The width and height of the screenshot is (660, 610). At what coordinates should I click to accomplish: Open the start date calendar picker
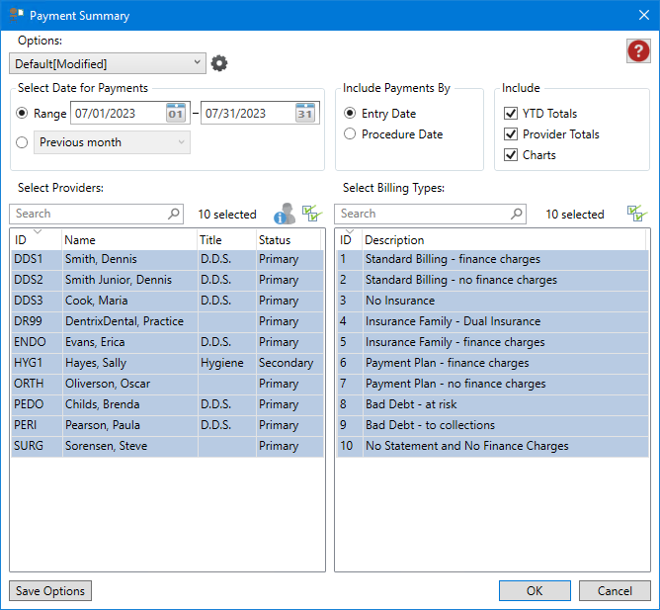[176, 113]
